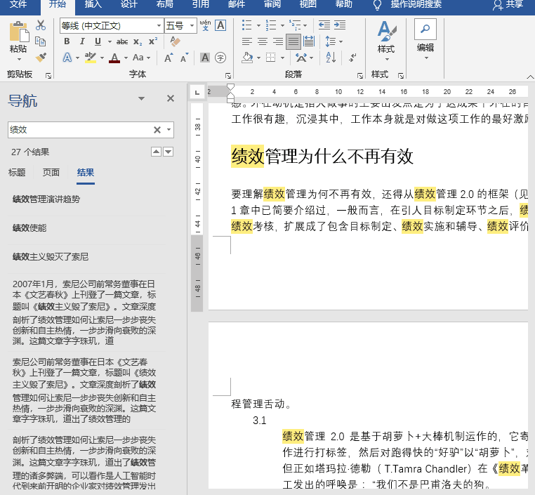
Task: Apply numbered list
Action: (x=271, y=25)
